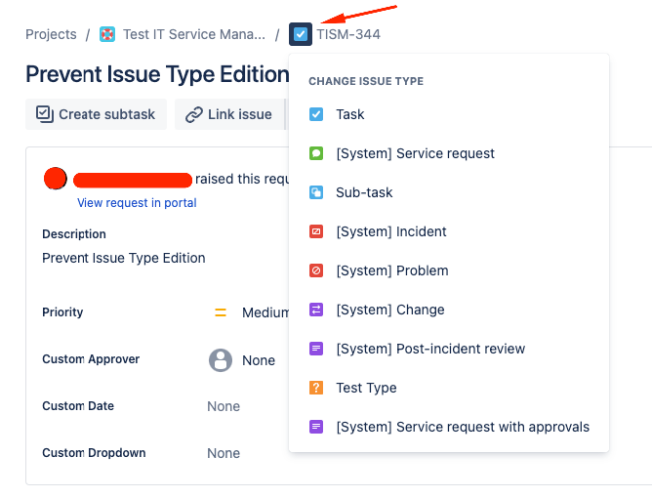This screenshot has width=652, height=498.
Task: Click the green Service request icon
Action: click(316, 153)
